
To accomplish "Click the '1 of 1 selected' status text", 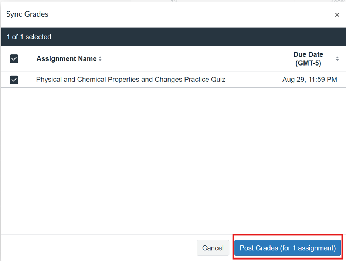I will coord(29,37).
